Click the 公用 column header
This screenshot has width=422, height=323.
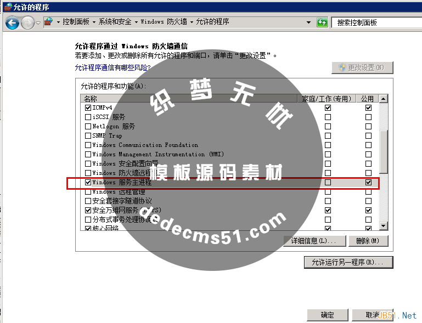tap(367, 98)
